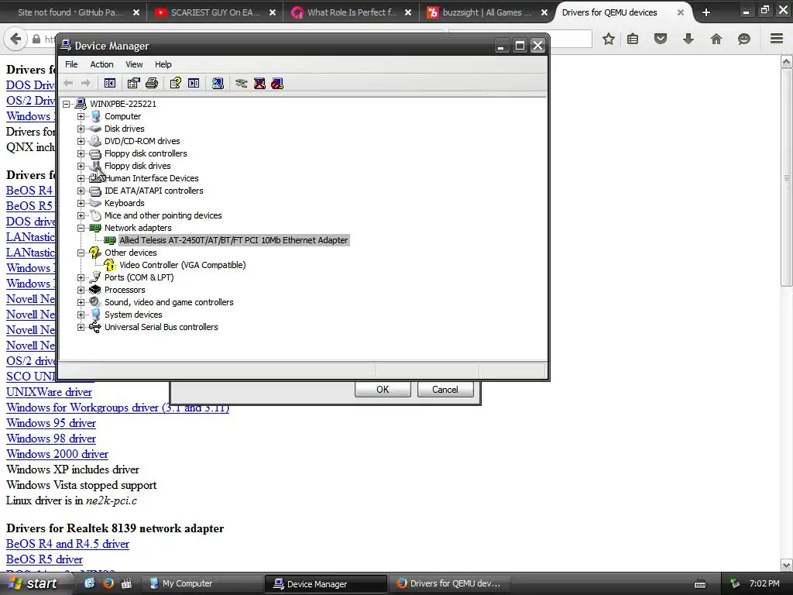
Task: Open the Windows 95 driver link
Action: pyautogui.click(x=51, y=423)
